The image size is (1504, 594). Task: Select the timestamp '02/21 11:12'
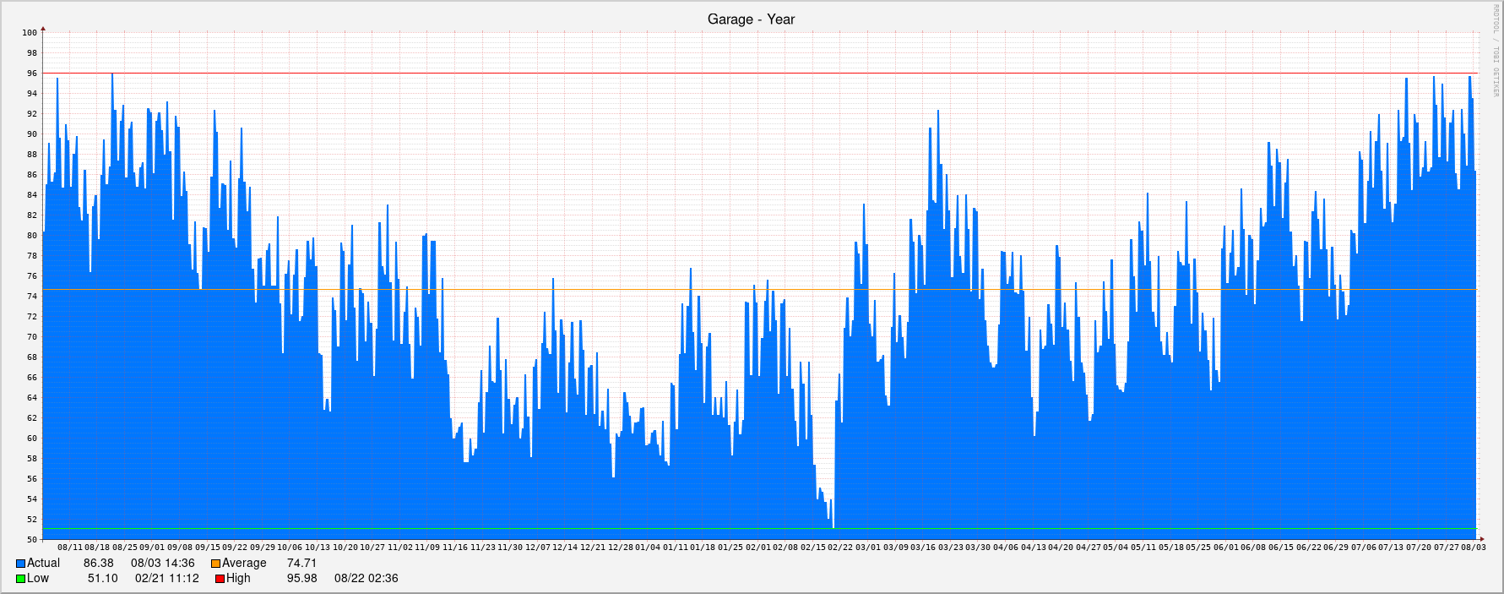(x=167, y=578)
